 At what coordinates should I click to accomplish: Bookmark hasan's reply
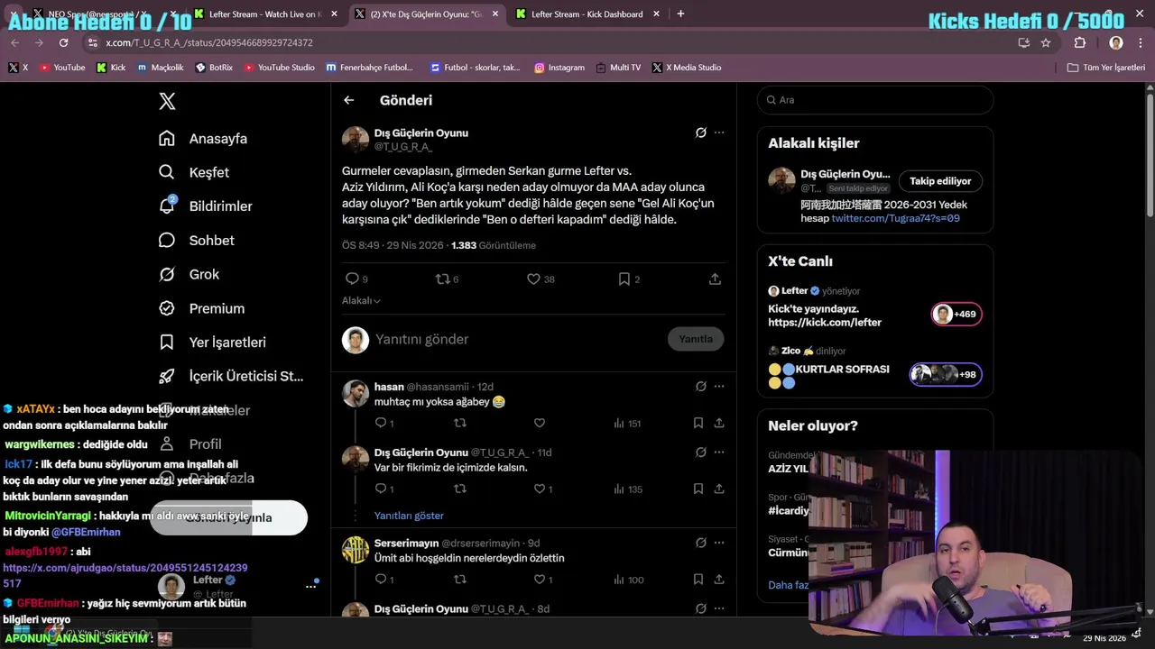tap(698, 423)
